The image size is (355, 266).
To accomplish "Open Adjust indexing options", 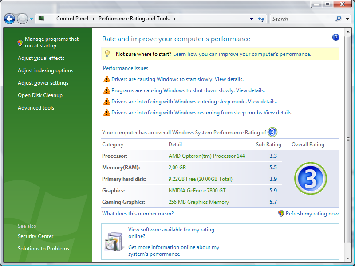I will point(46,70).
